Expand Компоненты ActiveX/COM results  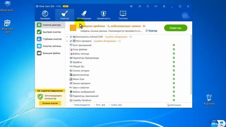67,37
